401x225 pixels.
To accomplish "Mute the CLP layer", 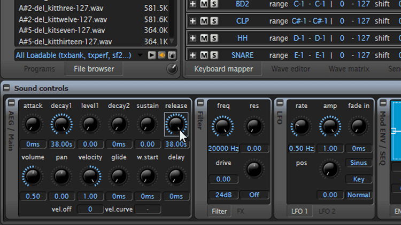I will (x=204, y=21).
